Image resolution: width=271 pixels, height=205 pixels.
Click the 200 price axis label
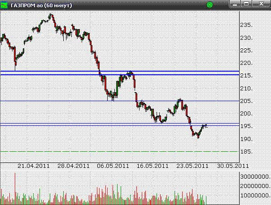pos(246,113)
